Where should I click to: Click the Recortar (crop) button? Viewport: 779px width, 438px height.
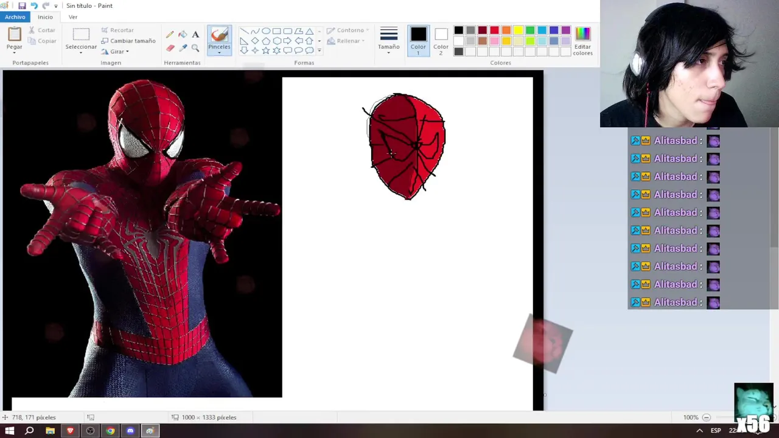tap(117, 30)
